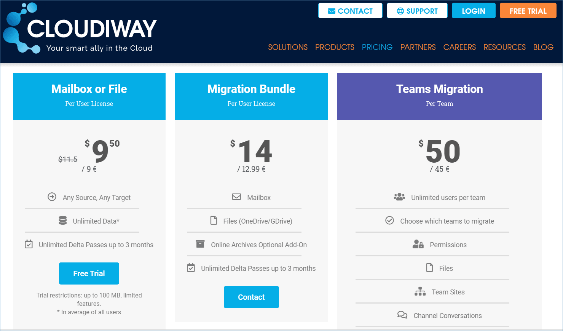Click the Mailbox or File card heading
Screen dimensions: 563x331
(x=89, y=89)
